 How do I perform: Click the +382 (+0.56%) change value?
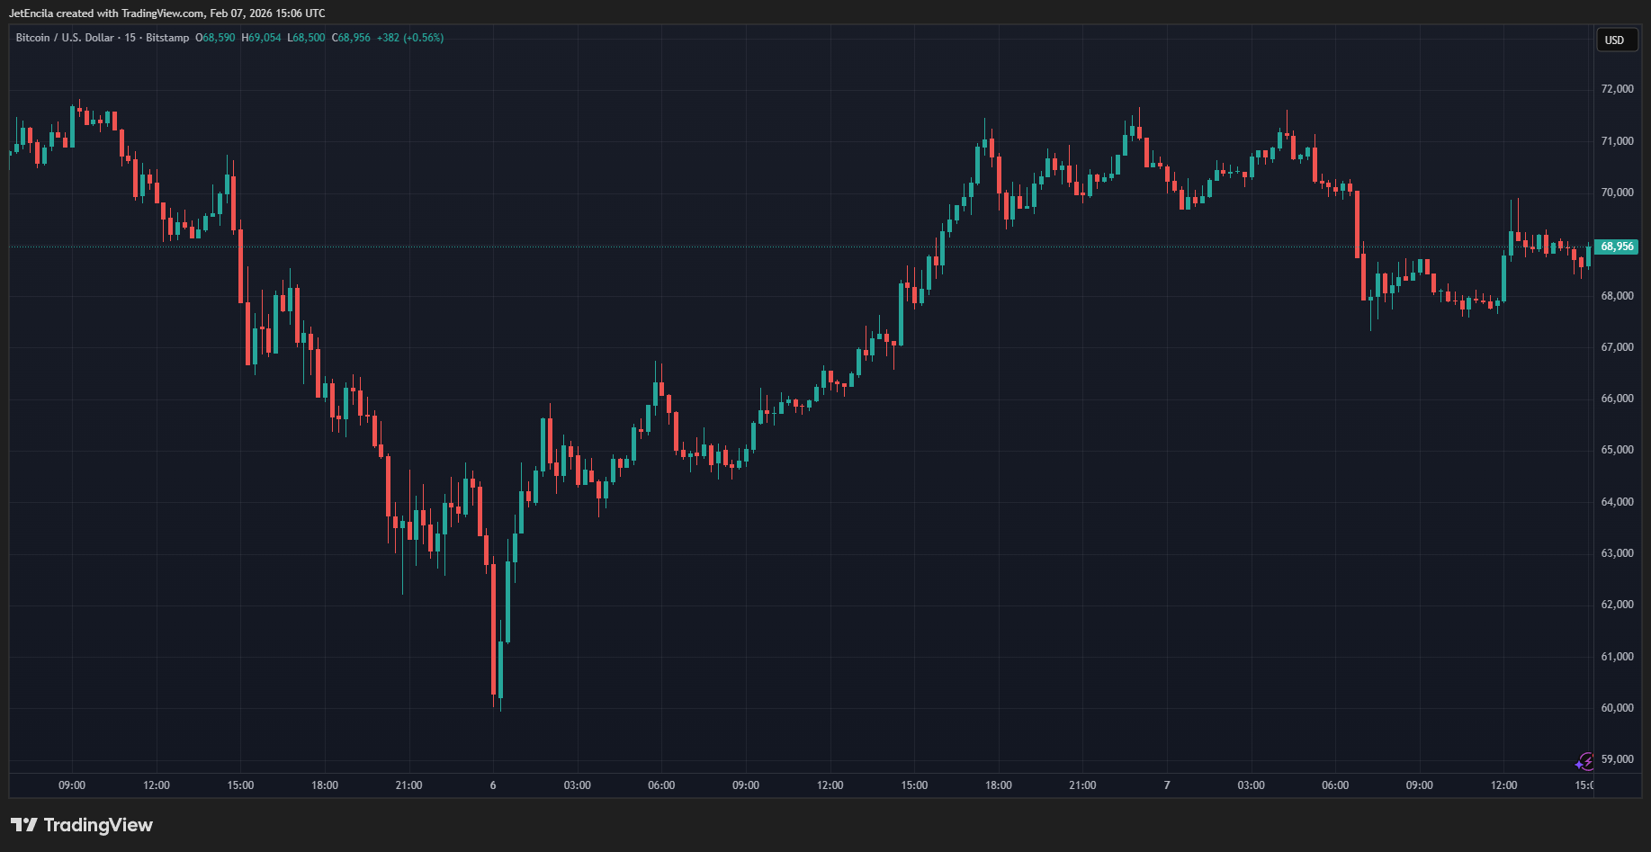pyautogui.click(x=409, y=38)
